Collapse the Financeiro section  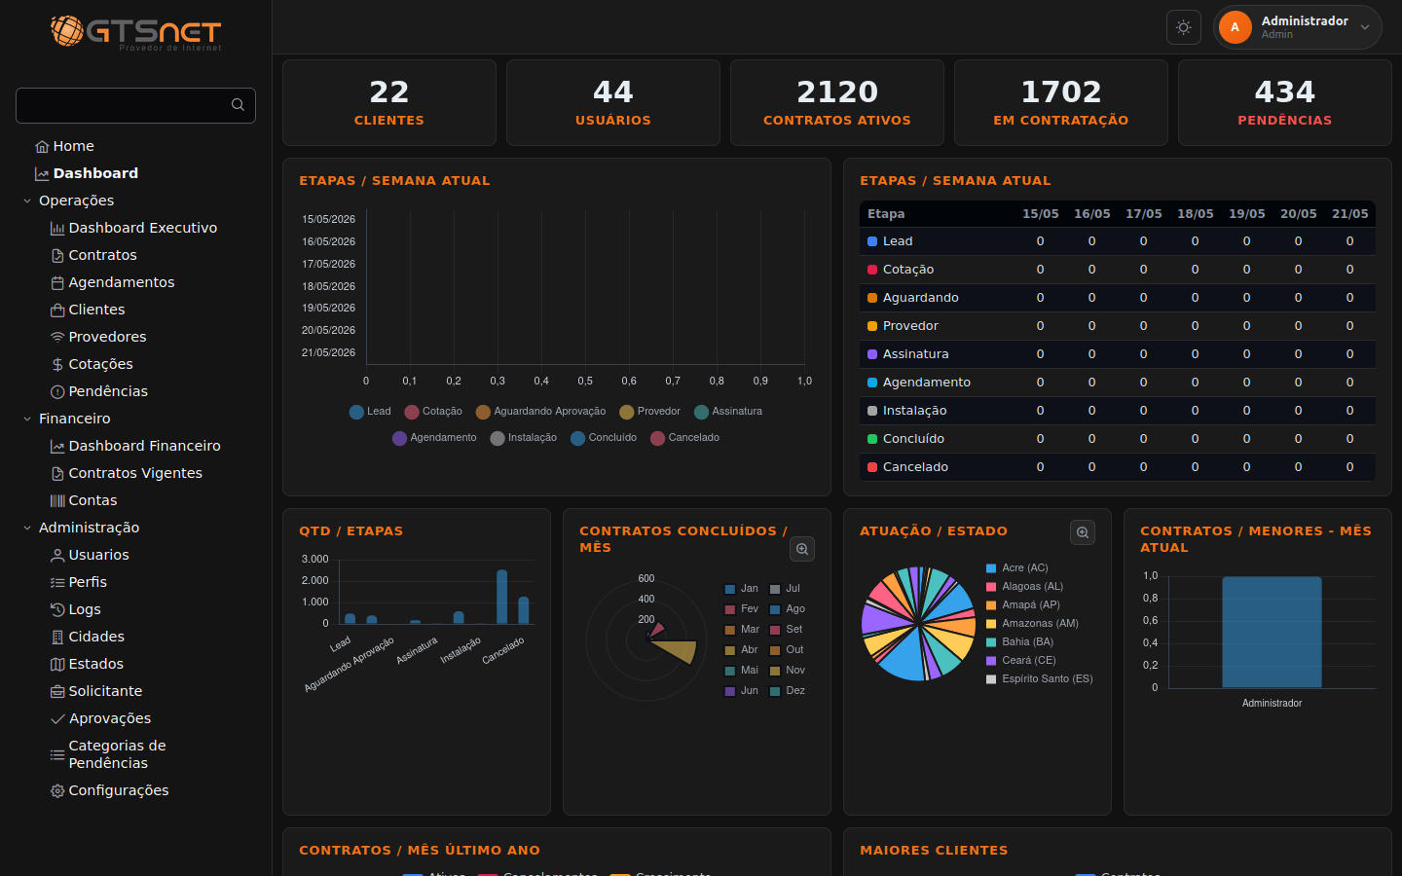(66, 419)
